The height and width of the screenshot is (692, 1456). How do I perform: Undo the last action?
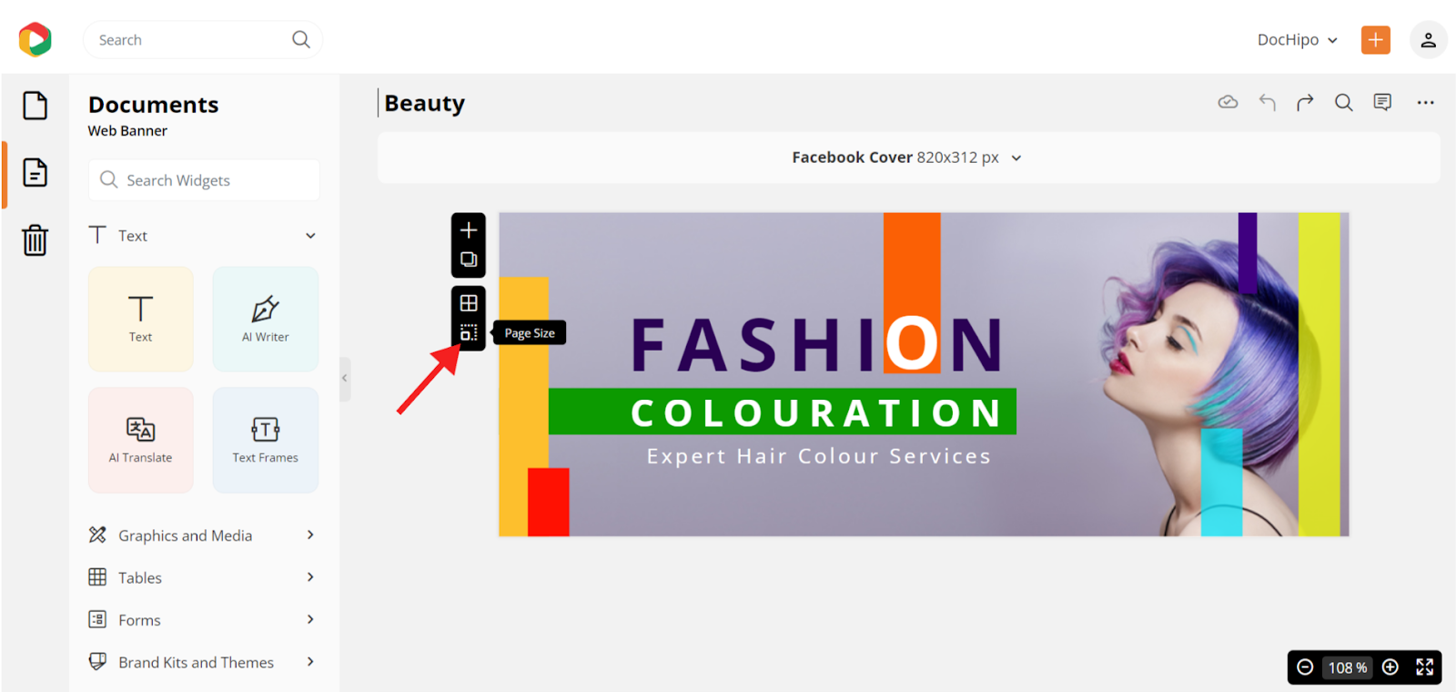[x=1267, y=102]
